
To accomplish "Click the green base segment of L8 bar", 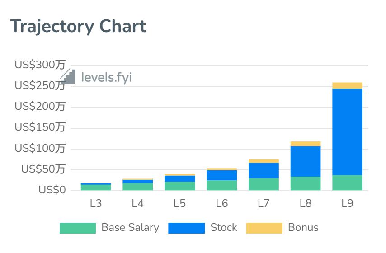I will click(306, 183).
